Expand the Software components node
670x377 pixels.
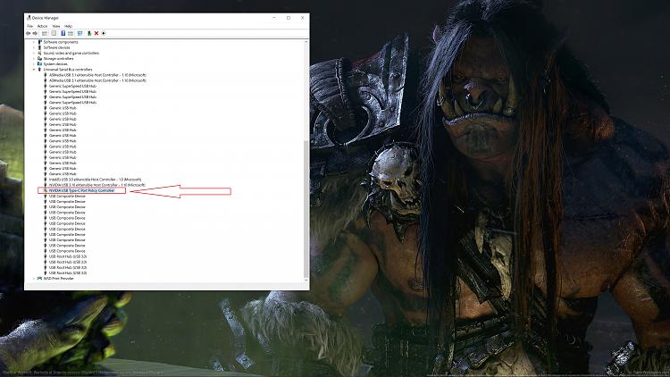pos(34,42)
